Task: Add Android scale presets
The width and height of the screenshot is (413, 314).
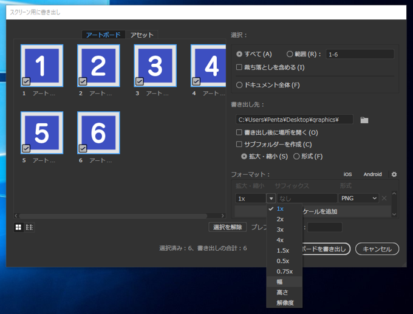Action: [x=372, y=174]
